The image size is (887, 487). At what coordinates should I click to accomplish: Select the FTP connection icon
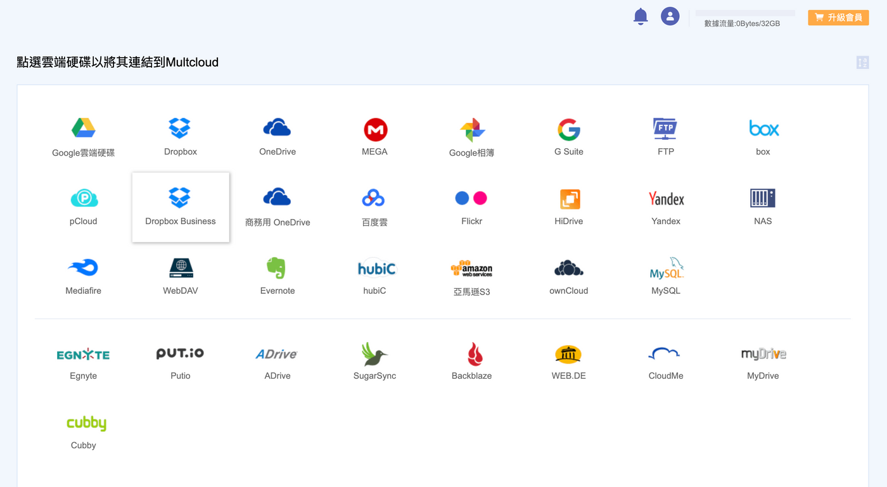pyautogui.click(x=665, y=129)
